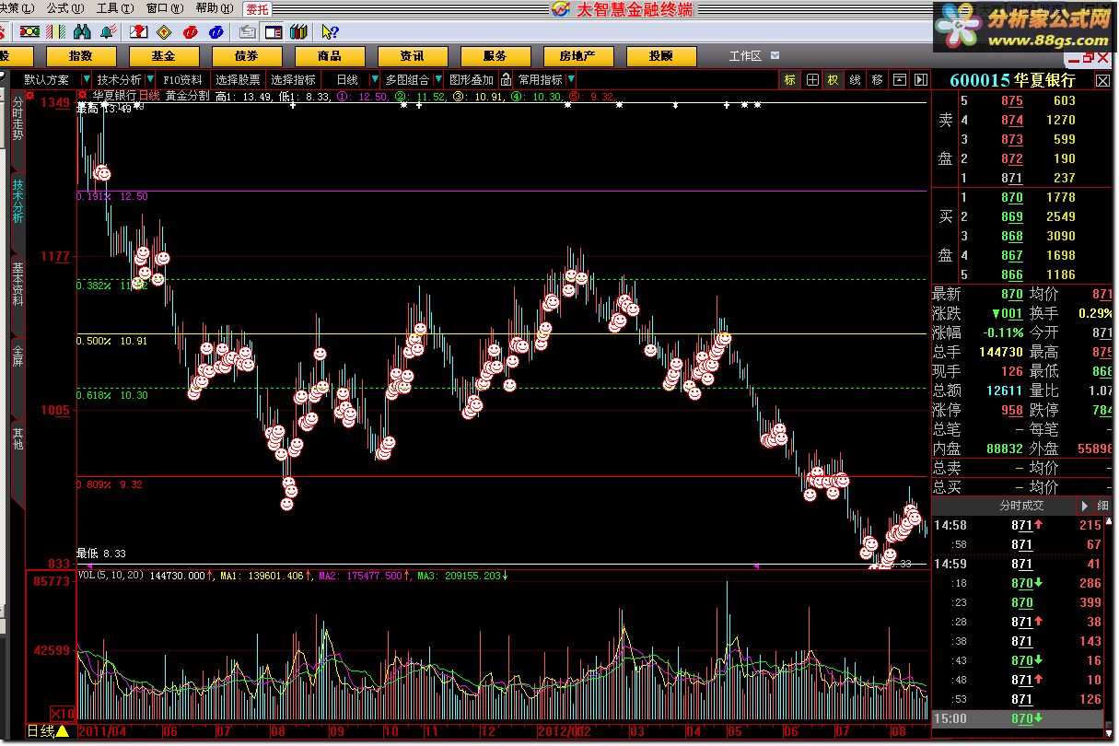Click the alarm bell alert icon

click(107, 32)
